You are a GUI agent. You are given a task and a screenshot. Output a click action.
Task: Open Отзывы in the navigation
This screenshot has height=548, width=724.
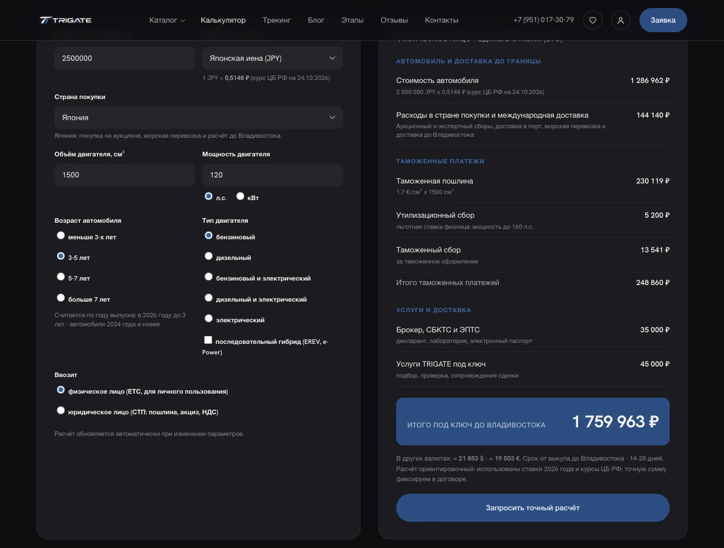click(x=394, y=20)
